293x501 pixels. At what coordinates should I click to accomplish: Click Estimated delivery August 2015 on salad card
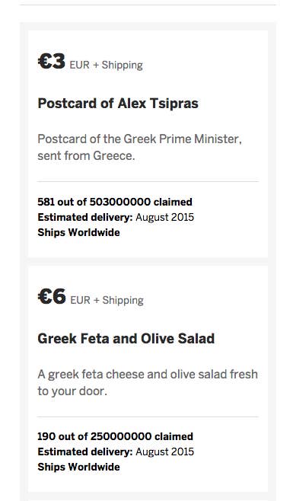[116, 452]
